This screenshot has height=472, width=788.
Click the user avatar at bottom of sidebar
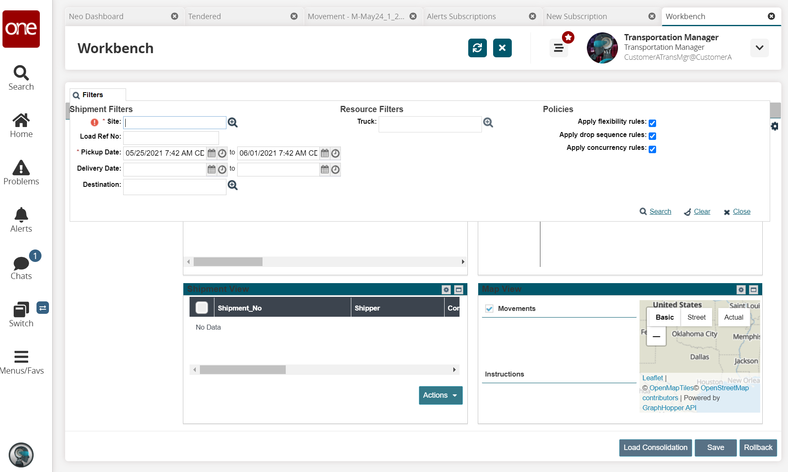coord(21,455)
